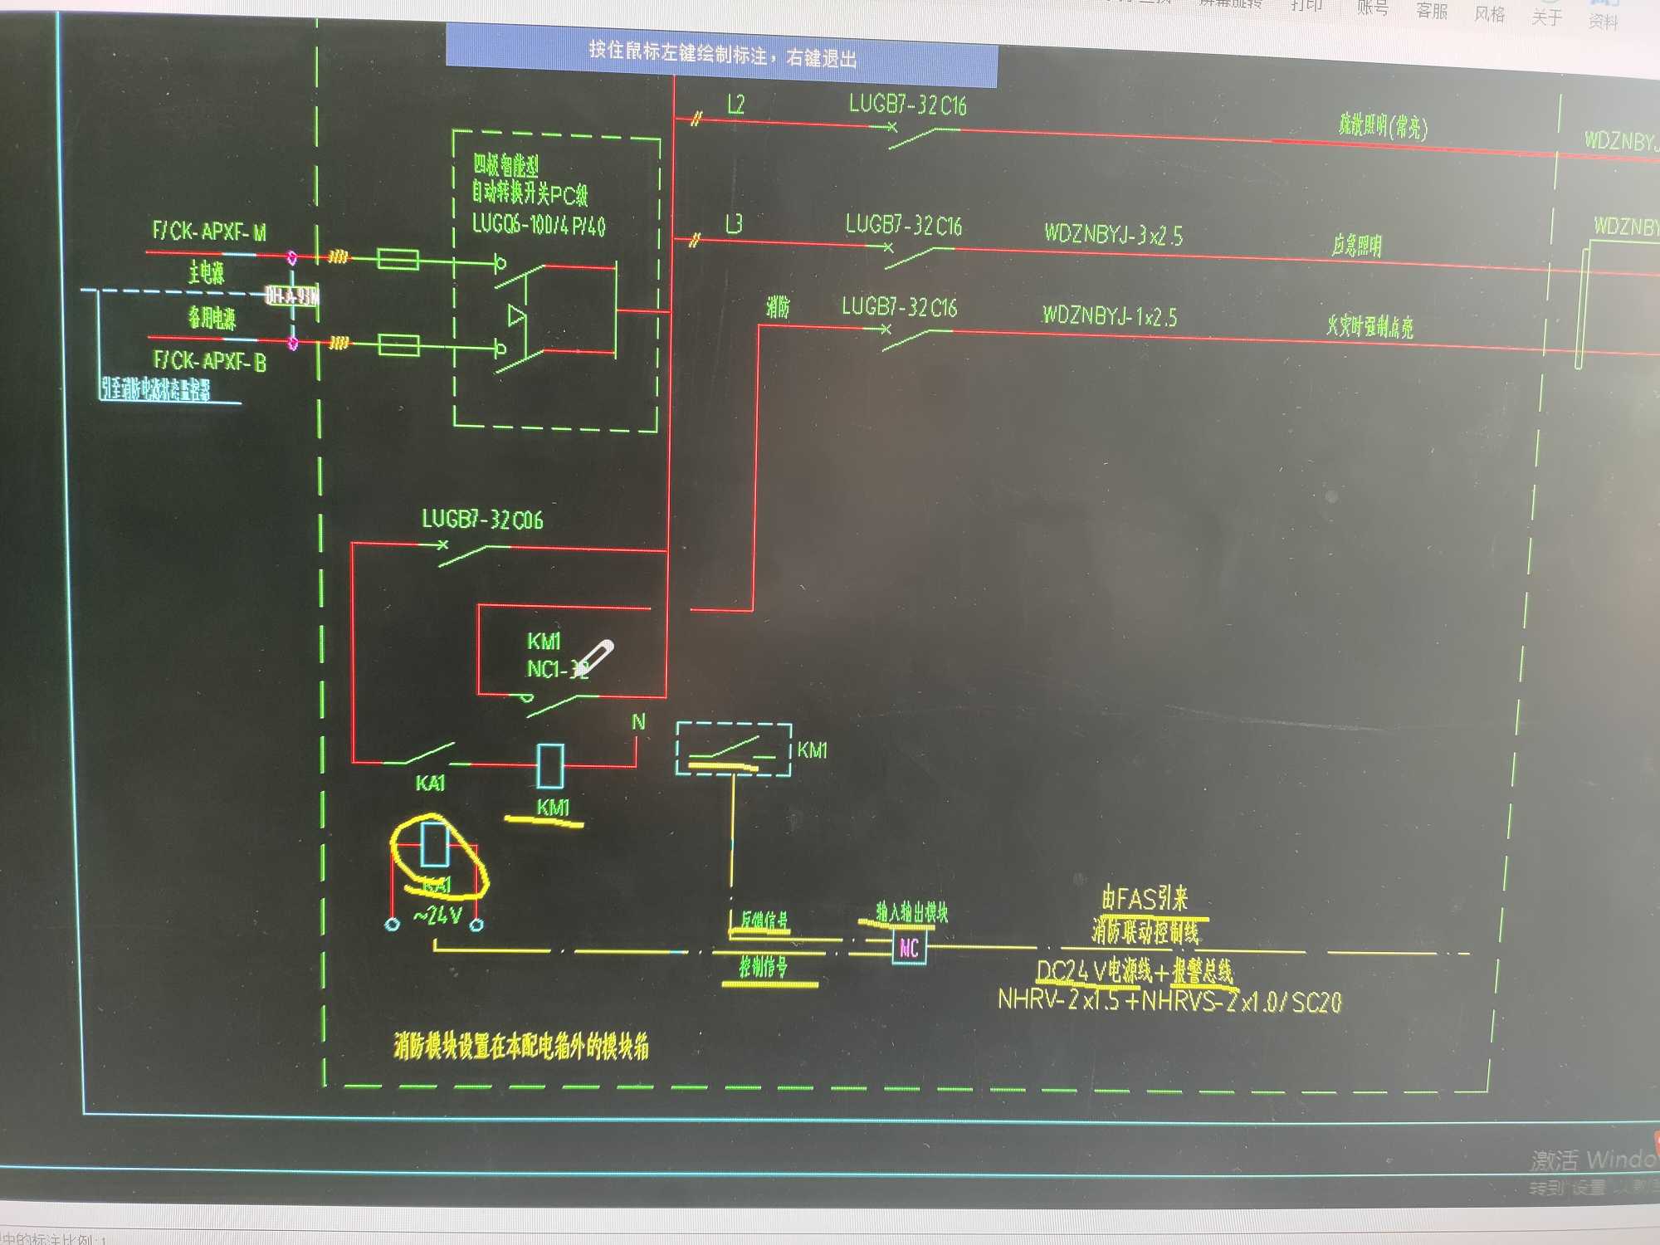Image resolution: width=1660 pixels, height=1245 pixels.
Task: Click the DC24V电源线+报警总线 text
Action: pyautogui.click(x=1135, y=971)
